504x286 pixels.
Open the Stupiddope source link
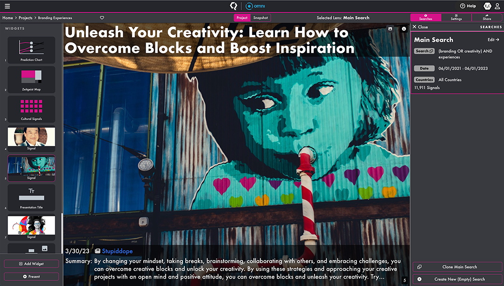tap(117, 251)
